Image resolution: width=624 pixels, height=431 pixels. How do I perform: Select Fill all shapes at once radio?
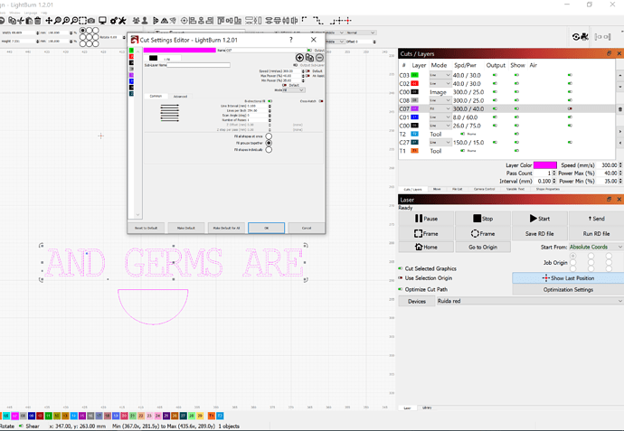click(x=269, y=136)
